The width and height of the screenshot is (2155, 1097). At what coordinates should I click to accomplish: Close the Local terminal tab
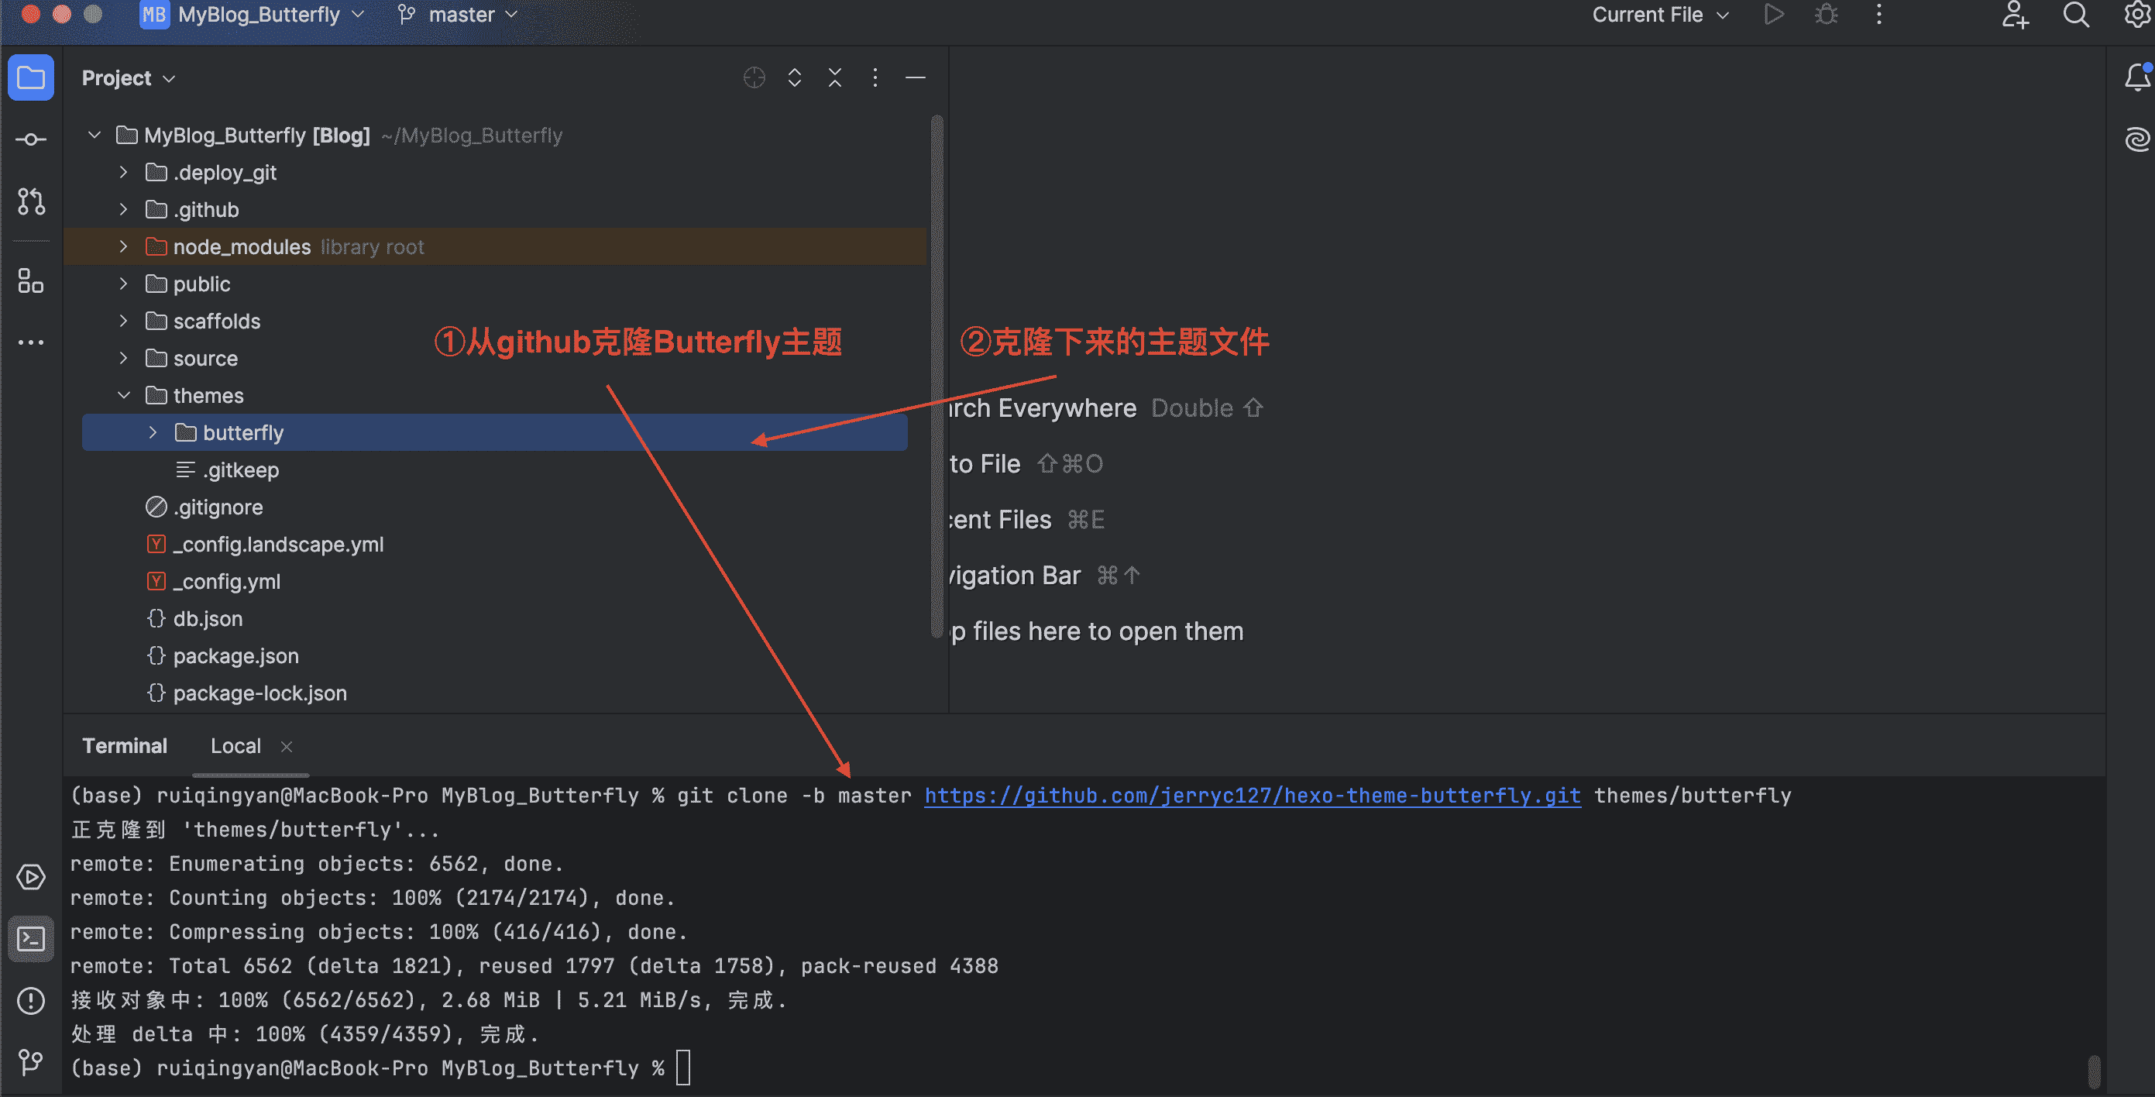click(287, 746)
